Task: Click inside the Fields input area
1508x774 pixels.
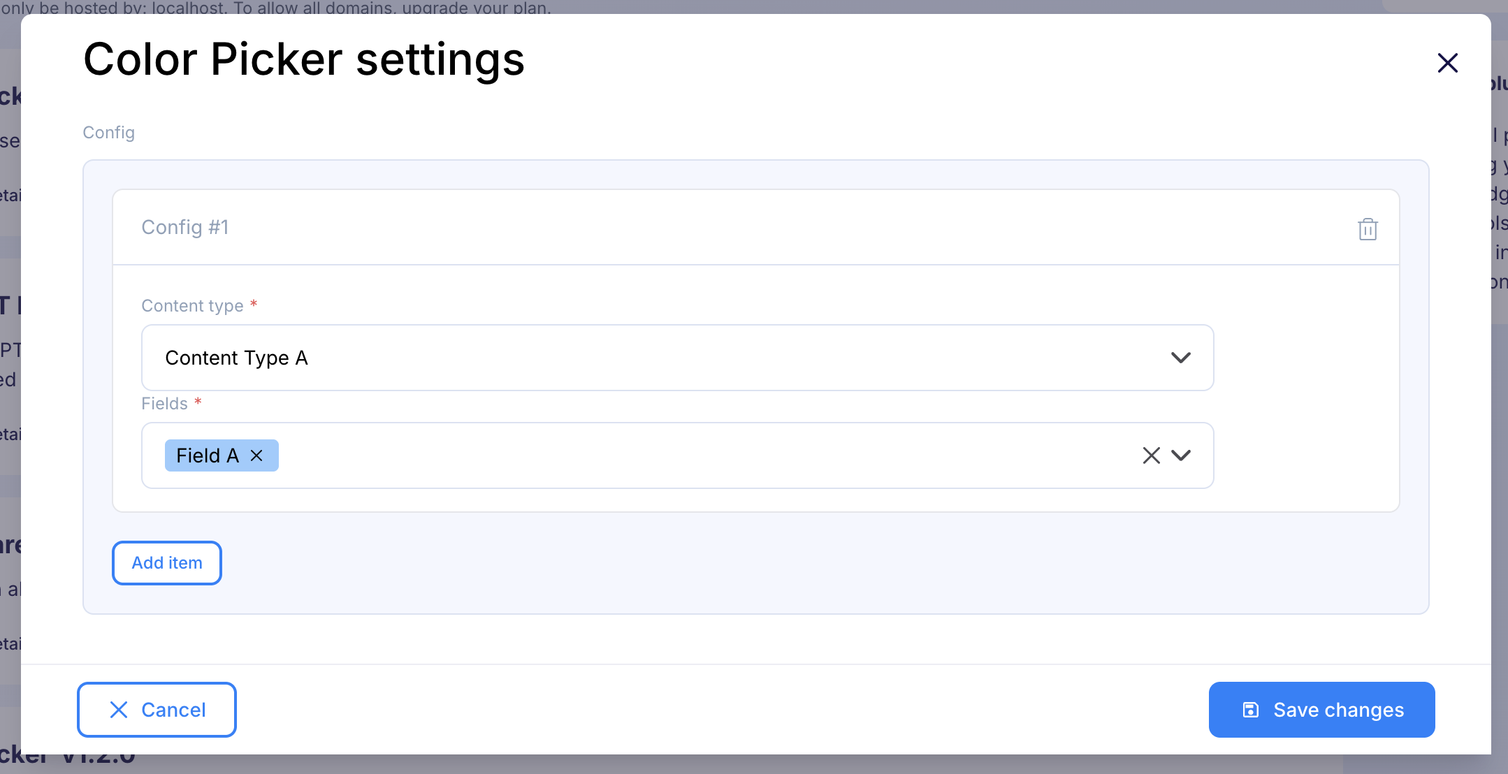Action: tap(699, 455)
